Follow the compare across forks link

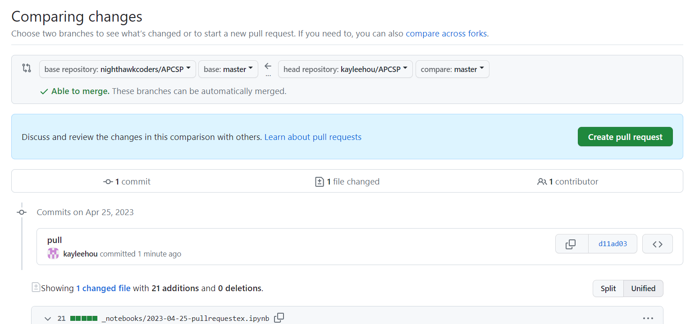pos(446,34)
